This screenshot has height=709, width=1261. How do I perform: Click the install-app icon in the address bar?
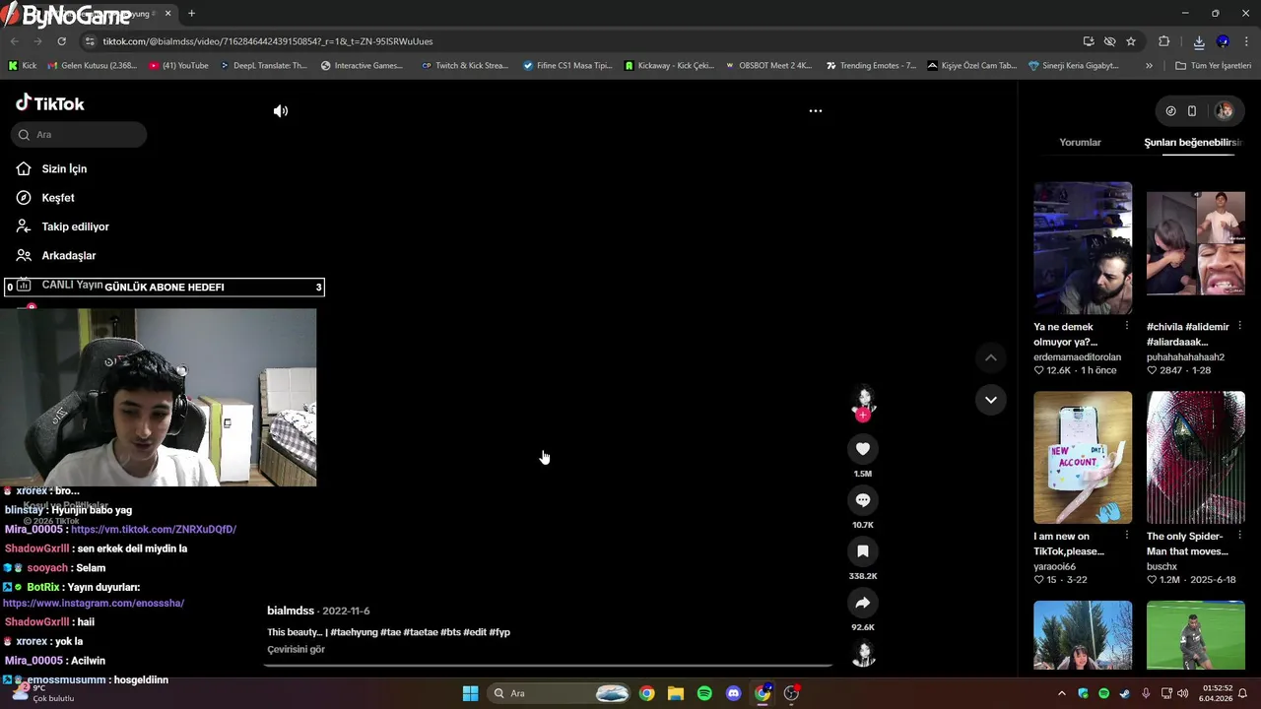1089,41
